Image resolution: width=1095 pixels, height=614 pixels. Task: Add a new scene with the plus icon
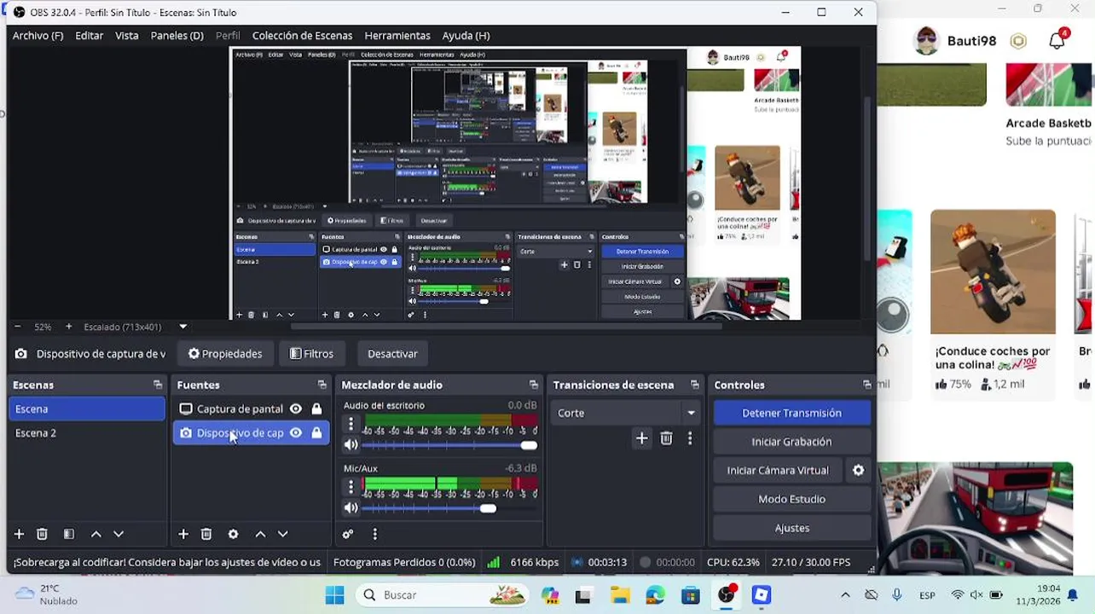[x=19, y=534]
